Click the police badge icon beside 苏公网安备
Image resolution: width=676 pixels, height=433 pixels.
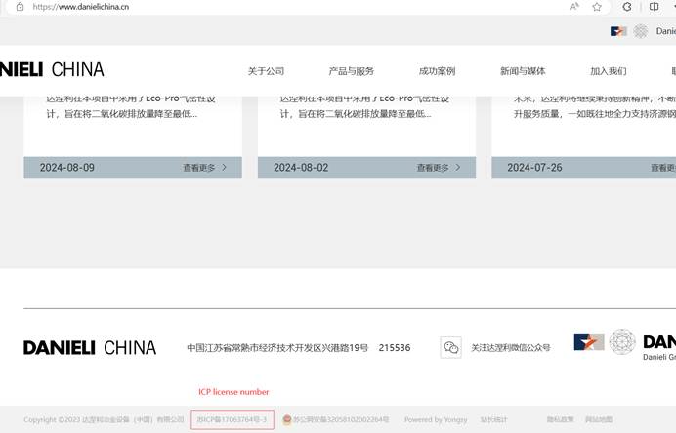pyautogui.click(x=287, y=419)
